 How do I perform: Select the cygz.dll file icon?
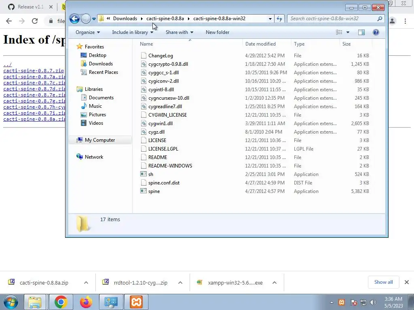[x=144, y=132]
